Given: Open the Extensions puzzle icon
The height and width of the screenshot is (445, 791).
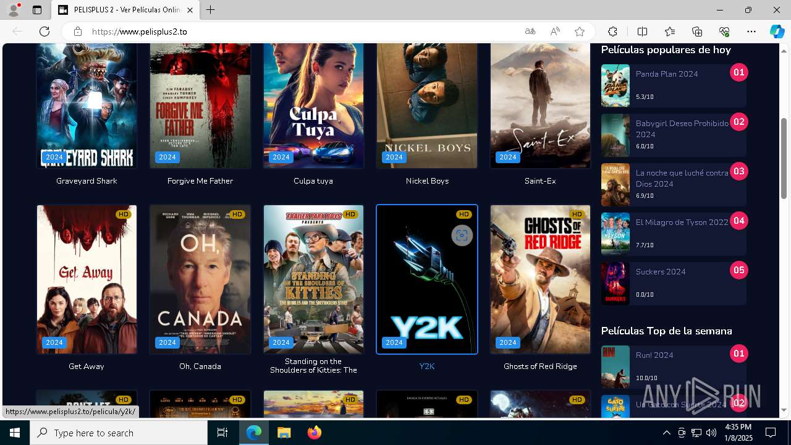Looking at the screenshot, I should click(x=612, y=32).
